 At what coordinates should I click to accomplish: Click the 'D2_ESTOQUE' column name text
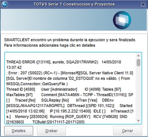(81, 78)
